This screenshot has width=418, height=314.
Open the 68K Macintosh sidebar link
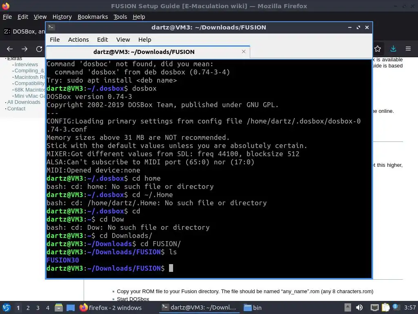[29, 90]
